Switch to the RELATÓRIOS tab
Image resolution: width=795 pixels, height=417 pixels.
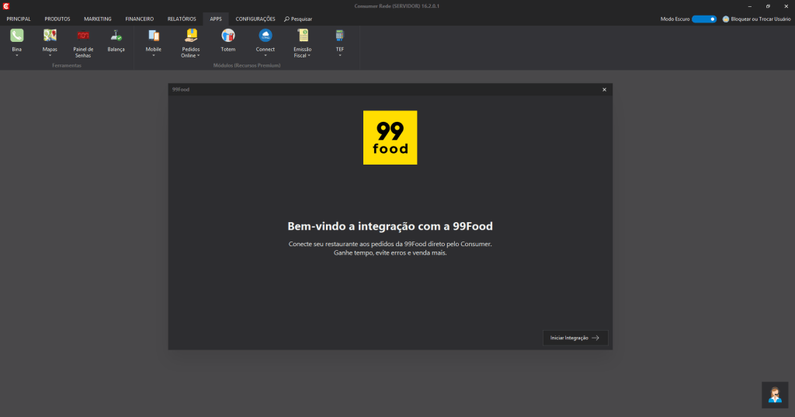[x=182, y=19]
